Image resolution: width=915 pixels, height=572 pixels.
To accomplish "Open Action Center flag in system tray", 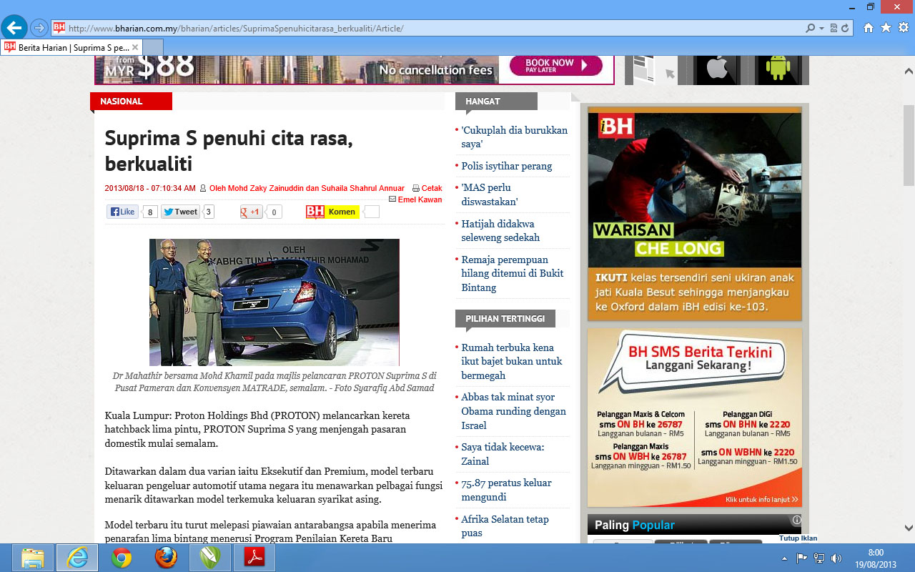I will (801, 558).
